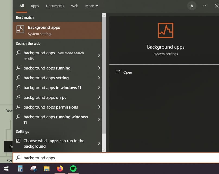Select web suggestion 'background apps permissions'
The height and width of the screenshot is (174, 219).
click(x=57, y=107)
